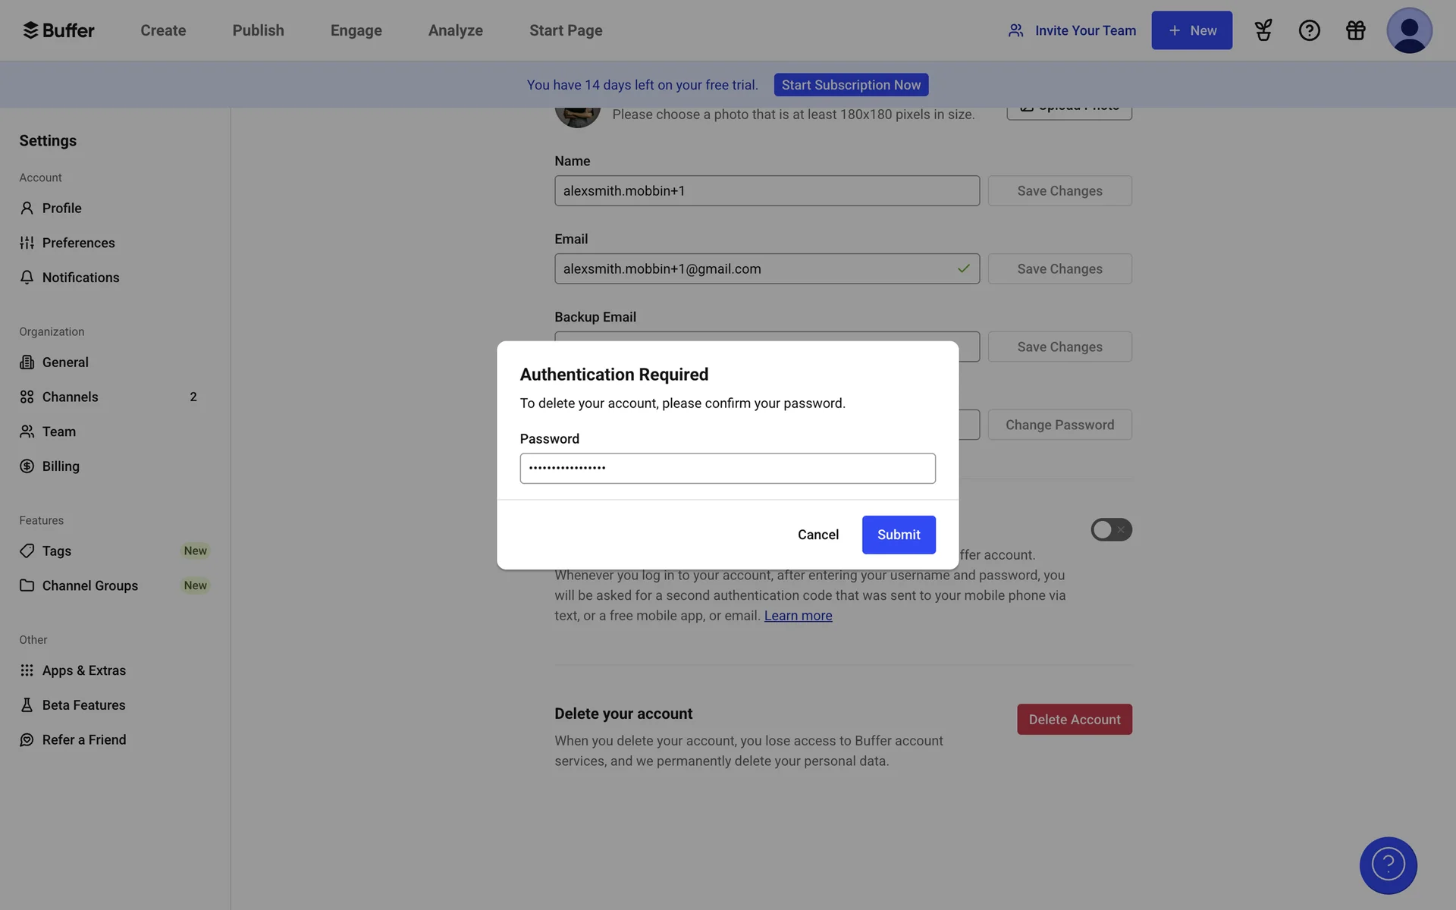Screen dimensions: 1456x910
Task: Toggle the two-factor authentication switch
Action: point(1111,529)
